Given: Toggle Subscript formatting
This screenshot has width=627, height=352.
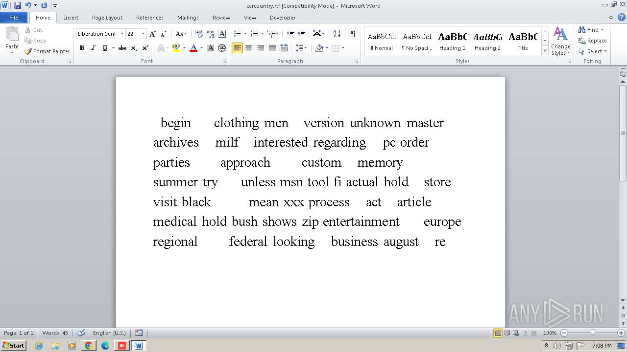Looking at the screenshot, I should [x=134, y=48].
